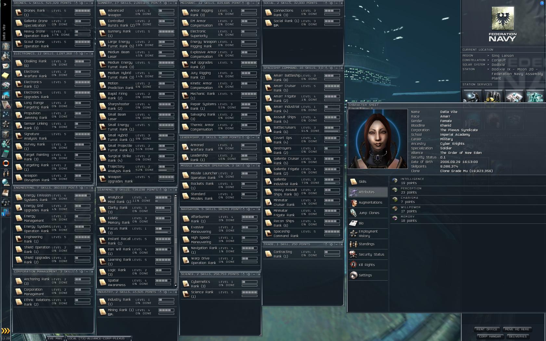Expand the sidebar with the top double-arrow
The width and height of the screenshot is (546, 341).
pyautogui.click(x=5, y=4)
